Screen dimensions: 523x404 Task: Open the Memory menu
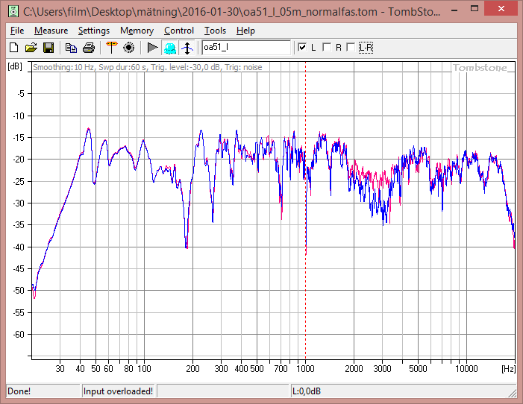(137, 31)
